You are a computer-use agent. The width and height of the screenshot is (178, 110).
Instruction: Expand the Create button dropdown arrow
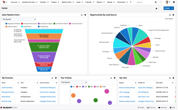tap(172, 8)
